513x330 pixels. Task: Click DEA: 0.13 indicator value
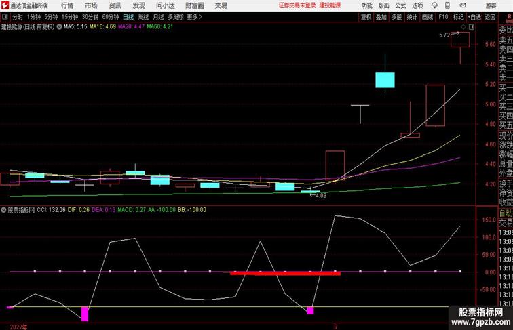coord(104,210)
